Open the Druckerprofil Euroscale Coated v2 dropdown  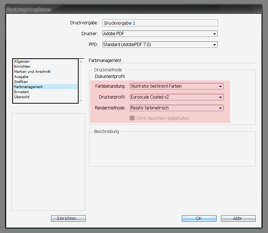click(x=177, y=97)
